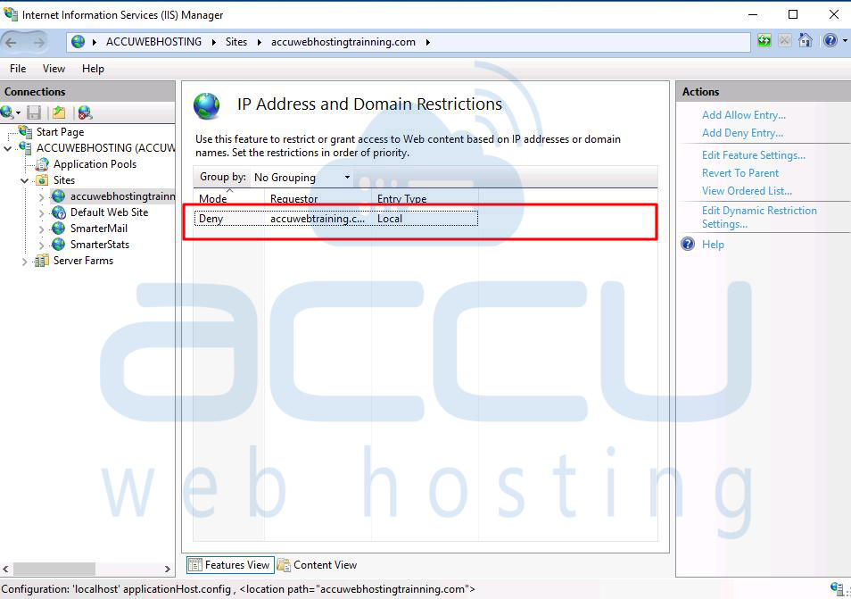Screen dimensions: 851x599
Task: Click Revert To Parent
Action: [740, 173]
